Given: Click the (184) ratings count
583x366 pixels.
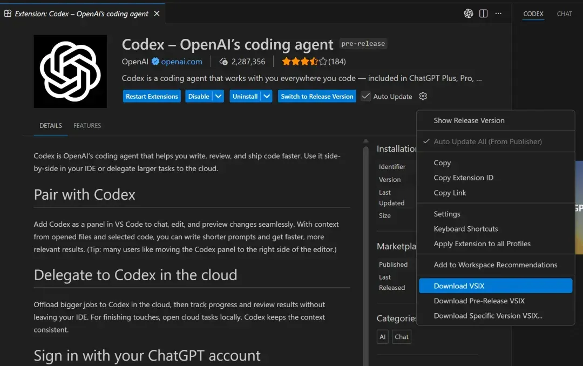Looking at the screenshot, I should click(x=337, y=62).
